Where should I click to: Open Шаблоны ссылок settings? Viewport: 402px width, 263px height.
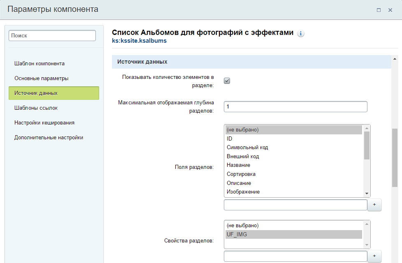(36, 108)
